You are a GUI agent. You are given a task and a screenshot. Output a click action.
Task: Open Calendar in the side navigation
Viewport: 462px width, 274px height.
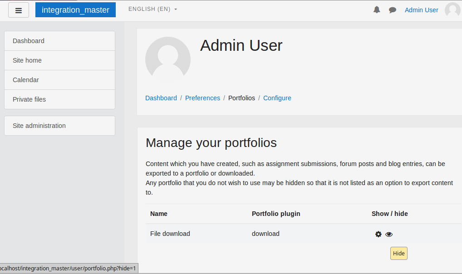[x=59, y=80]
